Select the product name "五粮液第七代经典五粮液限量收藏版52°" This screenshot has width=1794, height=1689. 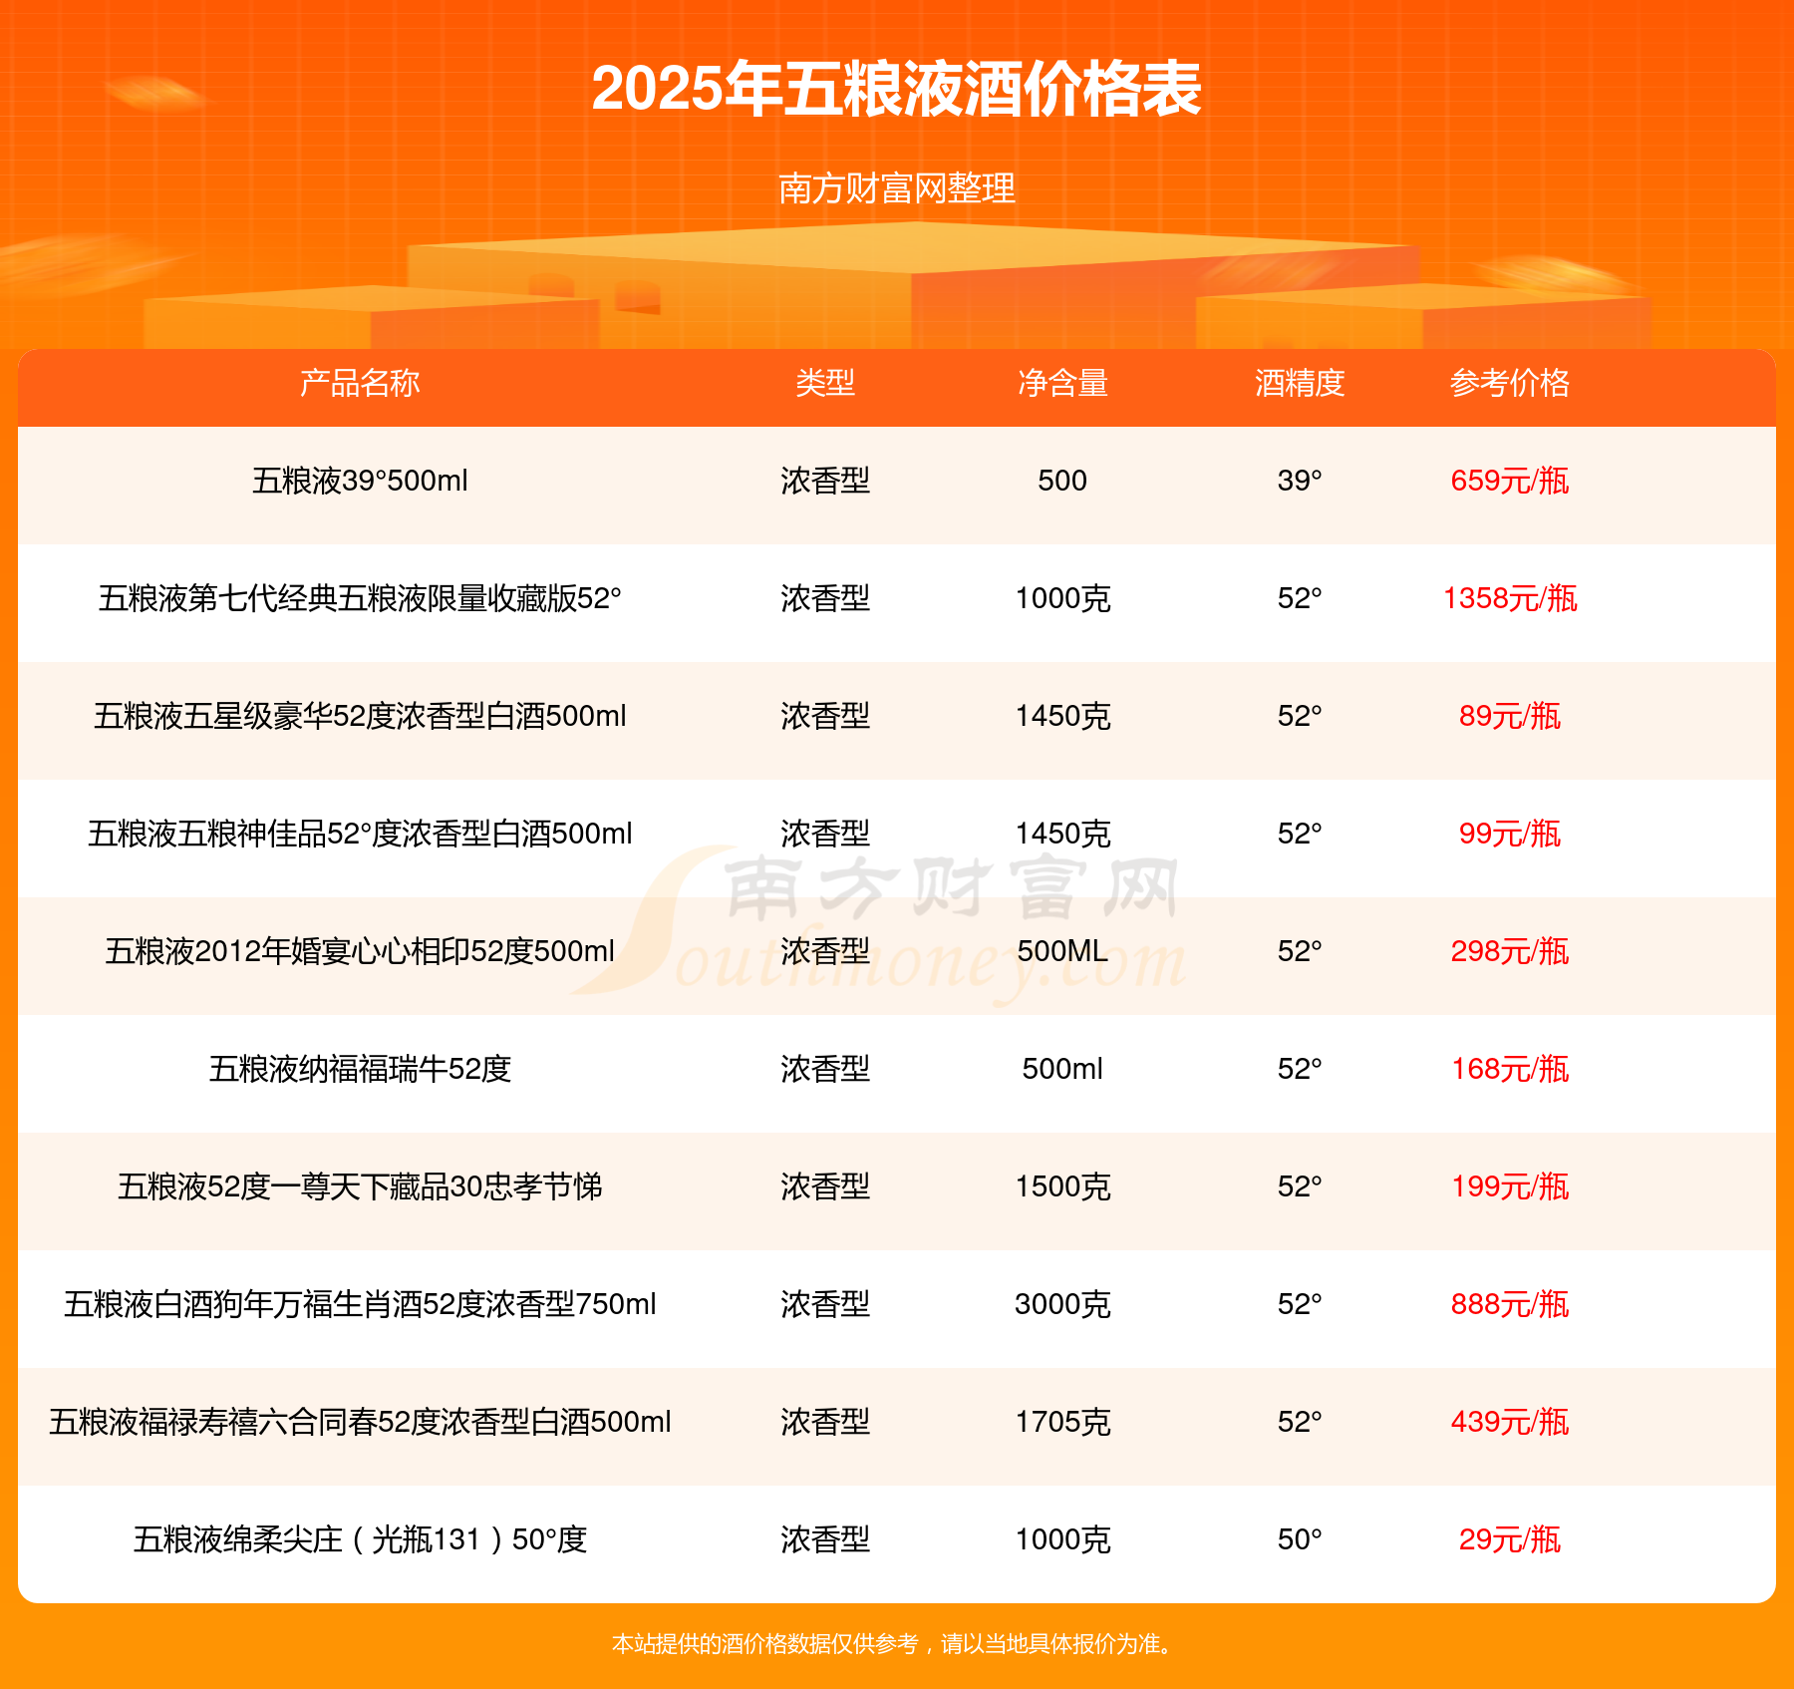tap(360, 598)
